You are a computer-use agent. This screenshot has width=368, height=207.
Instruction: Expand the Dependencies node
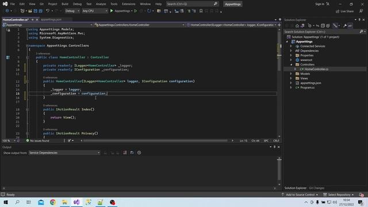pos(291,51)
